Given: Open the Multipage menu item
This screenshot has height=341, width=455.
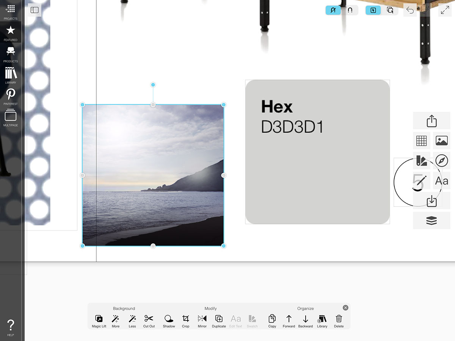Looking at the screenshot, I should tap(11, 118).
